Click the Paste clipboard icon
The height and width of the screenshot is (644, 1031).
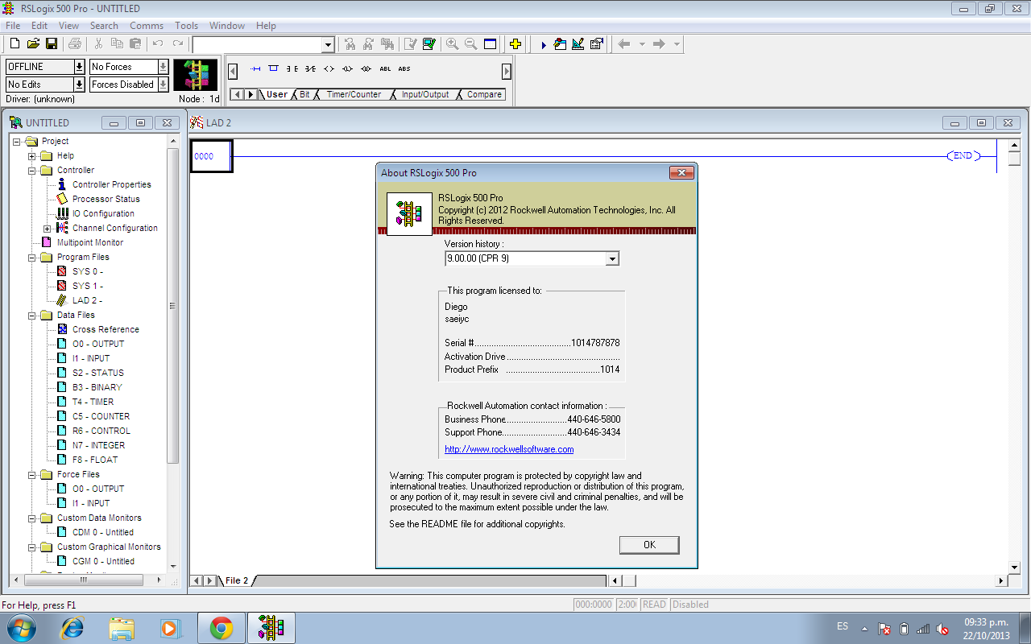pos(135,44)
